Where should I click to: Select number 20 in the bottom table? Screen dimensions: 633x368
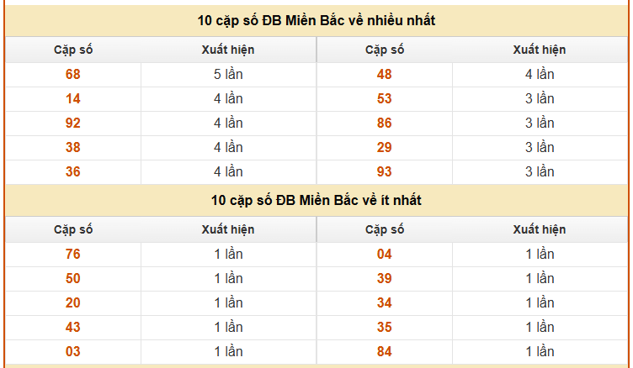73,303
